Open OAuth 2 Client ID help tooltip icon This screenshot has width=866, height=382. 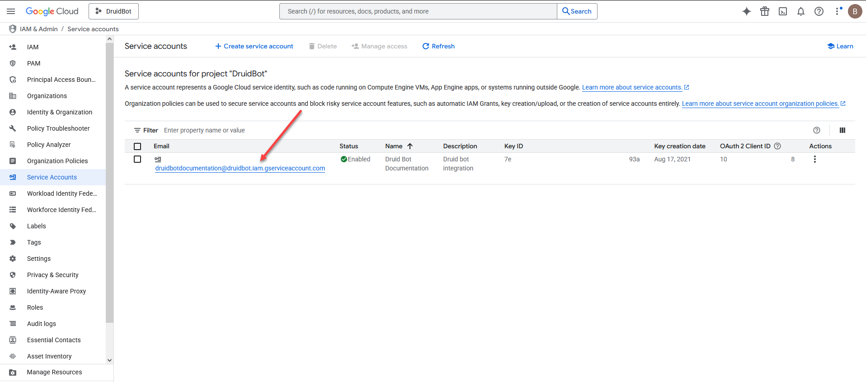[777, 146]
